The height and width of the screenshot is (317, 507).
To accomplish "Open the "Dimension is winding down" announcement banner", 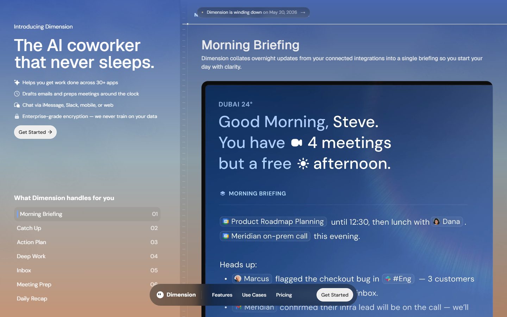I will tap(254, 12).
